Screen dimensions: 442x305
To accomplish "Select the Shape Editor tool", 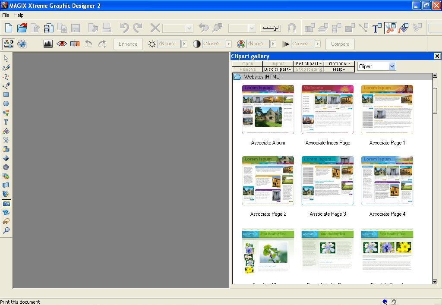I will tap(6, 76).
